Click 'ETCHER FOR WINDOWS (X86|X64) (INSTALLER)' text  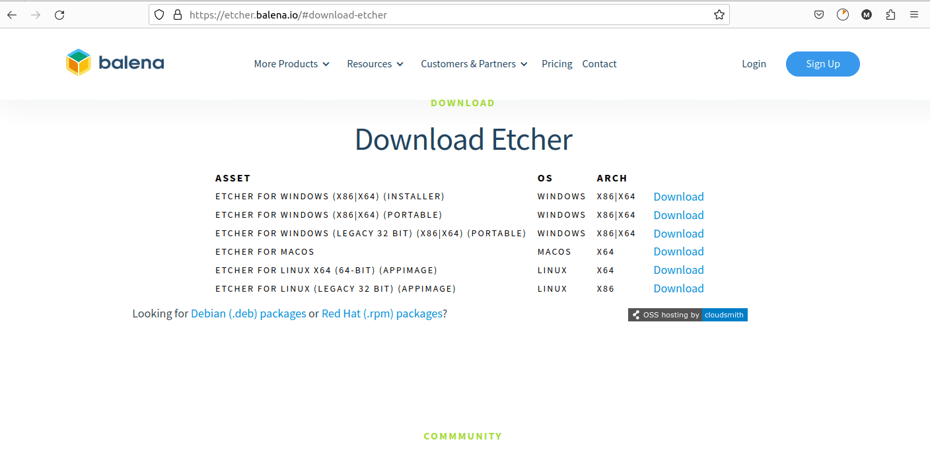tap(330, 197)
